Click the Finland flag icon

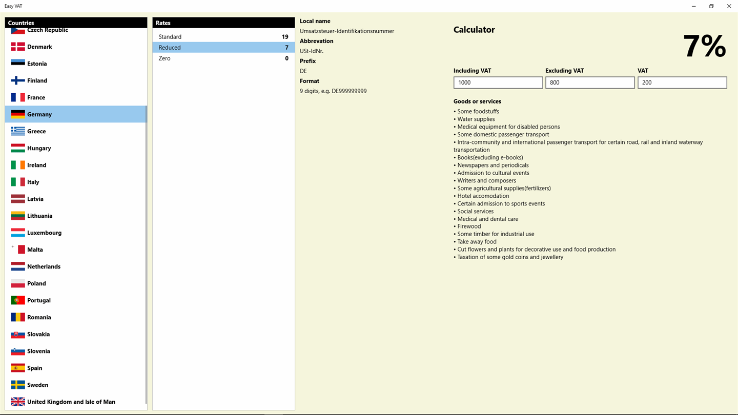(18, 80)
